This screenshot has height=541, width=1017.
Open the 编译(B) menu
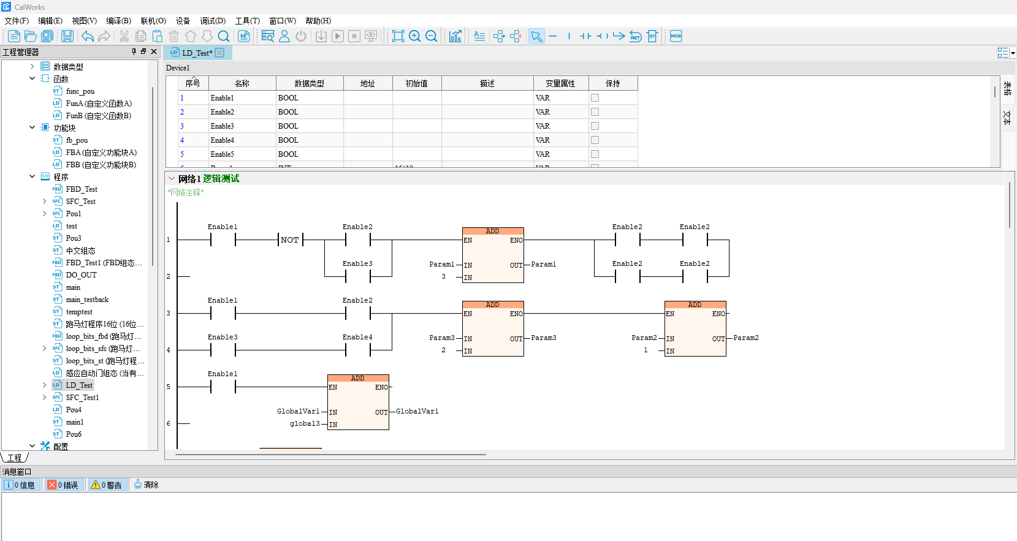pyautogui.click(x=118, y=21)
